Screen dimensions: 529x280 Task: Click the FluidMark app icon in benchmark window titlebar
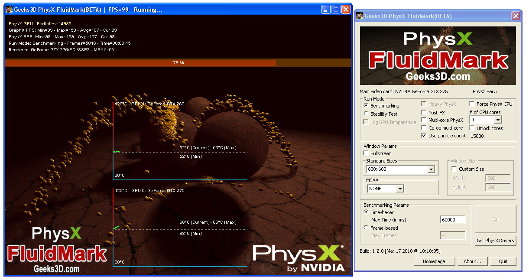coord(9,10)
